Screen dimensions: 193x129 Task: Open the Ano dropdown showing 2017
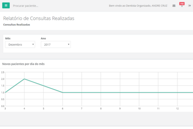point(55,45)
